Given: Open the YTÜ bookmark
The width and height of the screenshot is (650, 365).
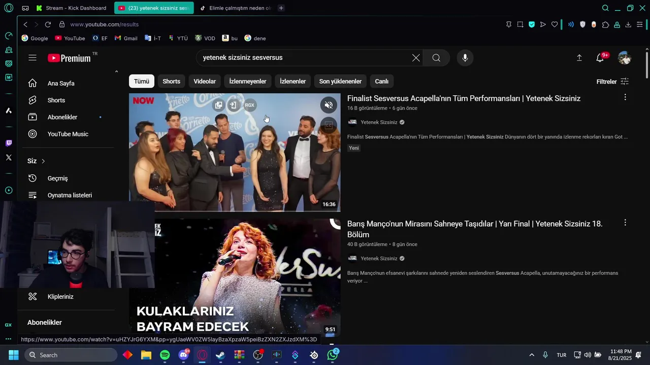Looking at the screenshot, I should point(178,38).
